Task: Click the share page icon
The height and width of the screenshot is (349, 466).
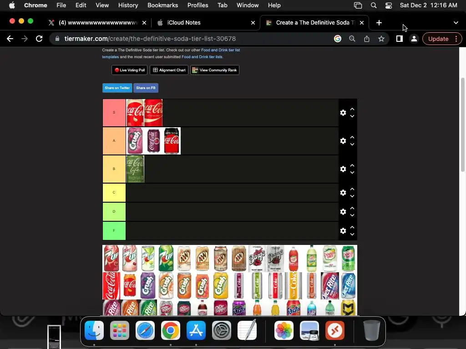Action: 367,39
